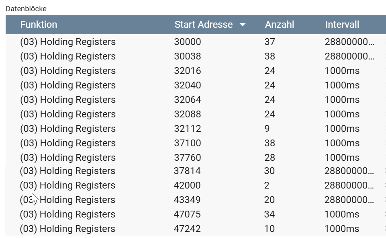Click start address 37100 cell
Screen dimensions: 386x238
pyautogui.click(x=187, y=143)
